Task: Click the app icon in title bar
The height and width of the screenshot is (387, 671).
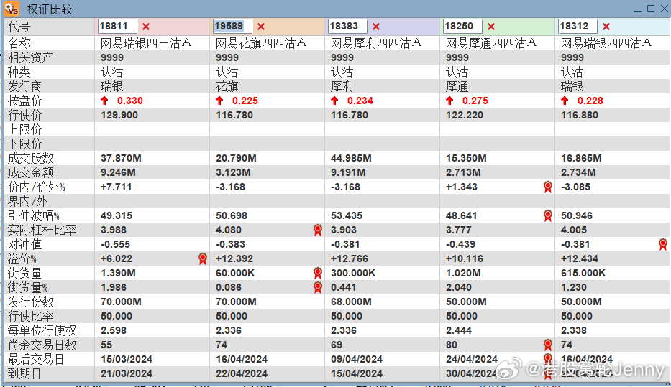Action: pyautogui.click(x=12, y=9)
